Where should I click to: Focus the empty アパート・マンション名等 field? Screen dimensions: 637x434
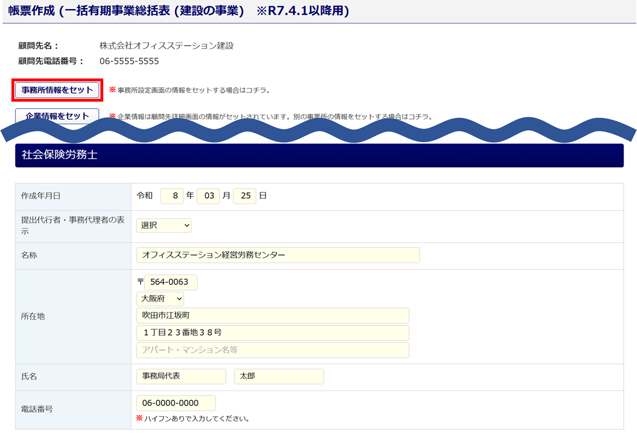(273, 350)
